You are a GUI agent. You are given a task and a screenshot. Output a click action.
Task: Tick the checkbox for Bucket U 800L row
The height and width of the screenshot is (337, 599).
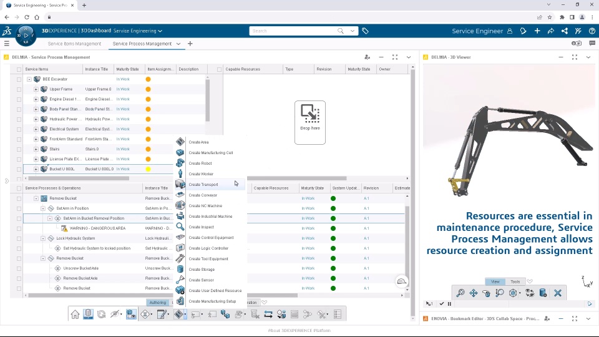coord(19,169)
